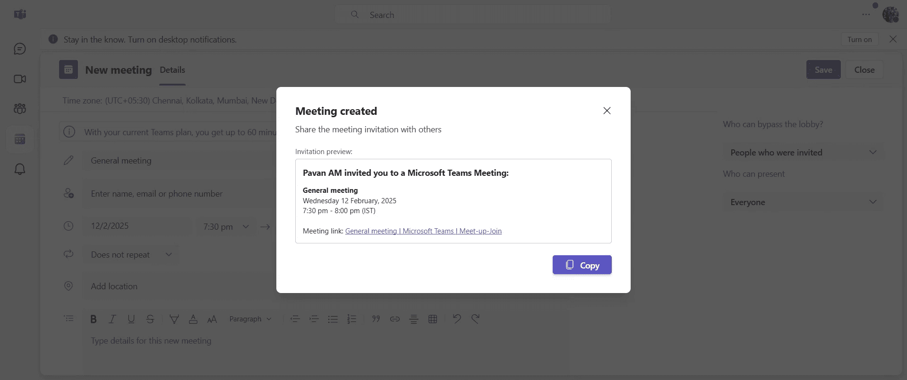The image size is (907, 380).
Task: Open the General meeting Microsoft Teams link
Action: click(423, 231)
